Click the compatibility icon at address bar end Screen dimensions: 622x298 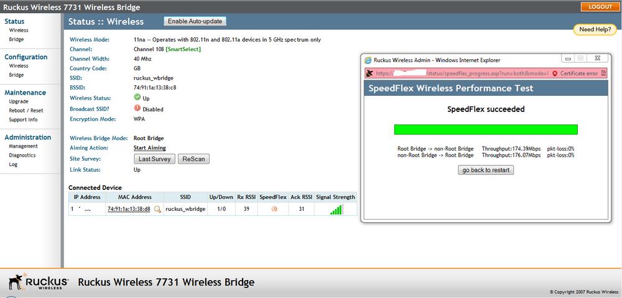(603, 73)
